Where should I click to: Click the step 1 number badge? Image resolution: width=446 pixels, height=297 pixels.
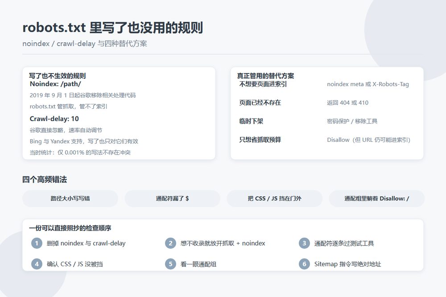click(x=37, y=243)
